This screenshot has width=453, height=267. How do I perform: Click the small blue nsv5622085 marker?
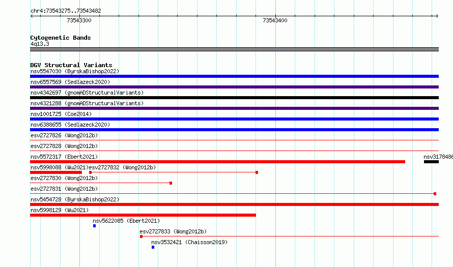[95, 226]
